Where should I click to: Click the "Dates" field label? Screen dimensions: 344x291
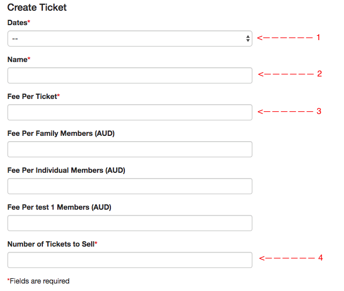(x=17, y=22)
